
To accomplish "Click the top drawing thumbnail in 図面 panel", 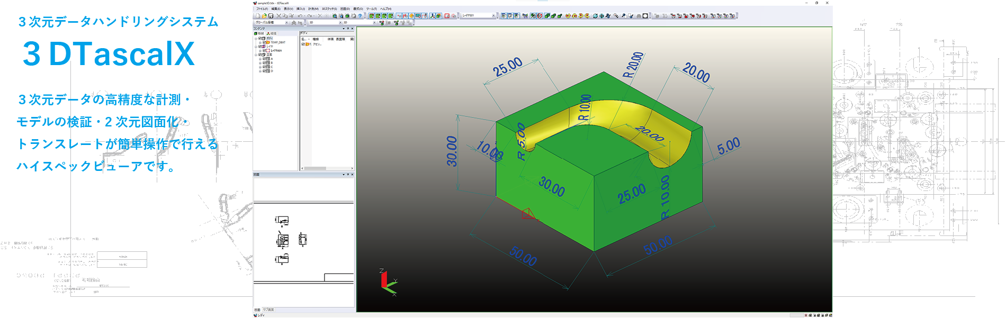I will point(282,220).
